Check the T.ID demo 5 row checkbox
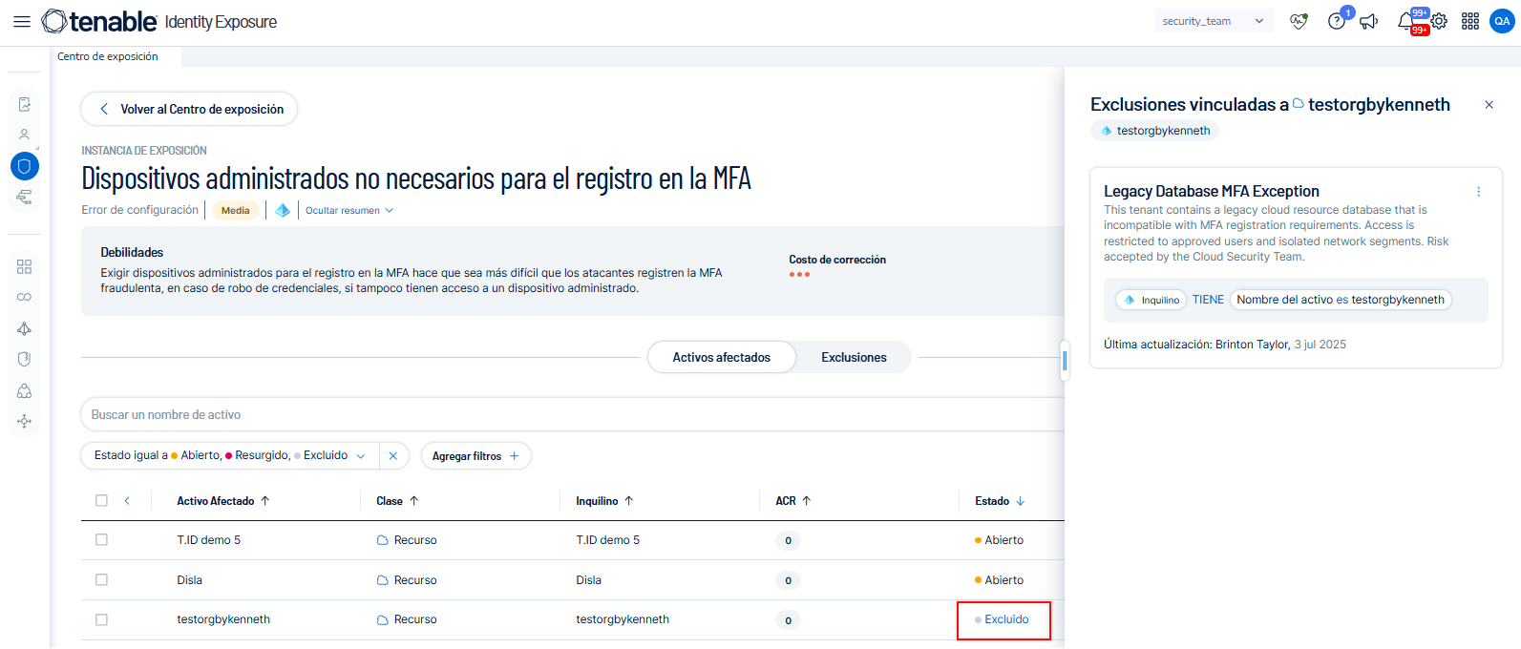This screenshot has height=649, width=1521. 102,540
